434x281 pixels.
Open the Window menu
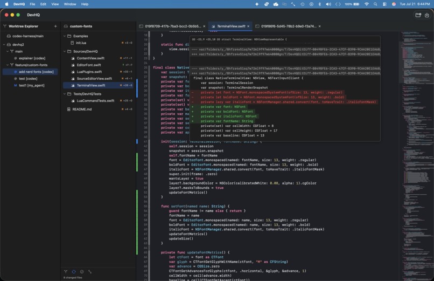click(70, 4)
